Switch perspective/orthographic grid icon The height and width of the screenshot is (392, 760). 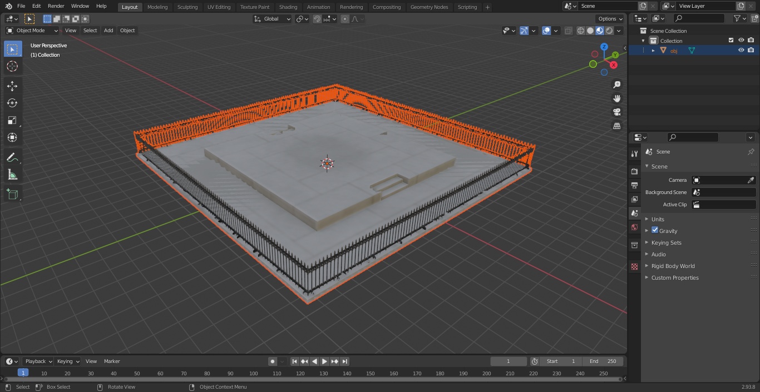tap(616, 126)
